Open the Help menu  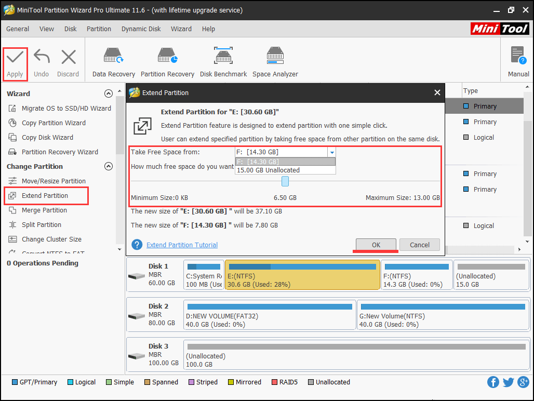pyautogui.click(x=208, y=29)
